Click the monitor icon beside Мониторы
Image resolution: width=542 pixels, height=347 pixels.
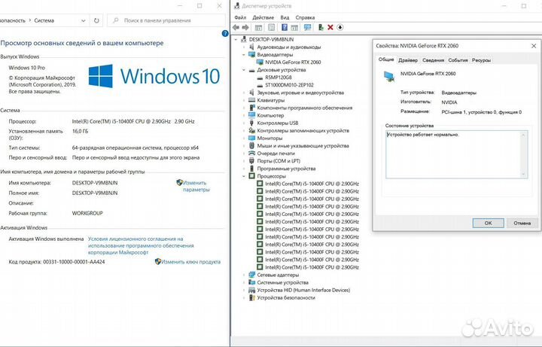[x=251, y=138]
